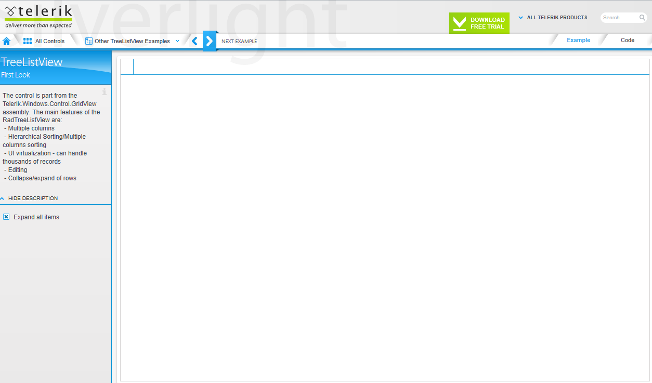
Task: Go to the home icon
Action: point(7,41)
